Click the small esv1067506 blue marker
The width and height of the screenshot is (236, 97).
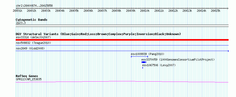(143, 68)
